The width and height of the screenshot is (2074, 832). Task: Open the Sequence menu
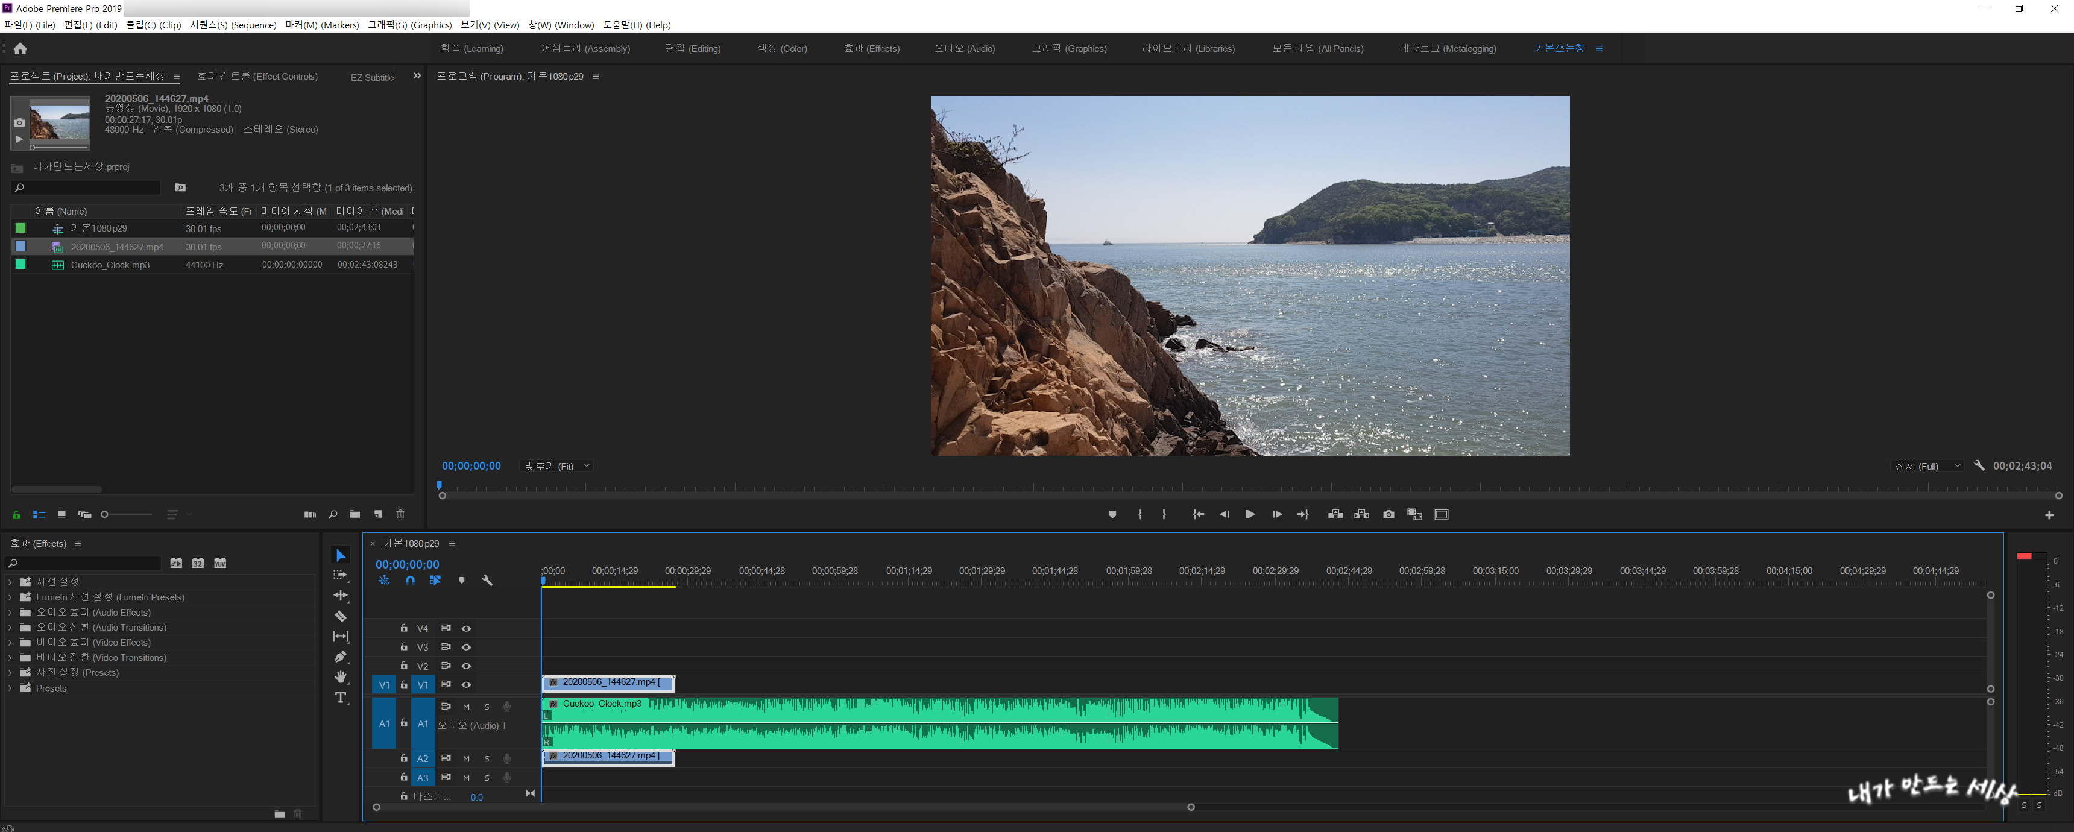point(233,25)
